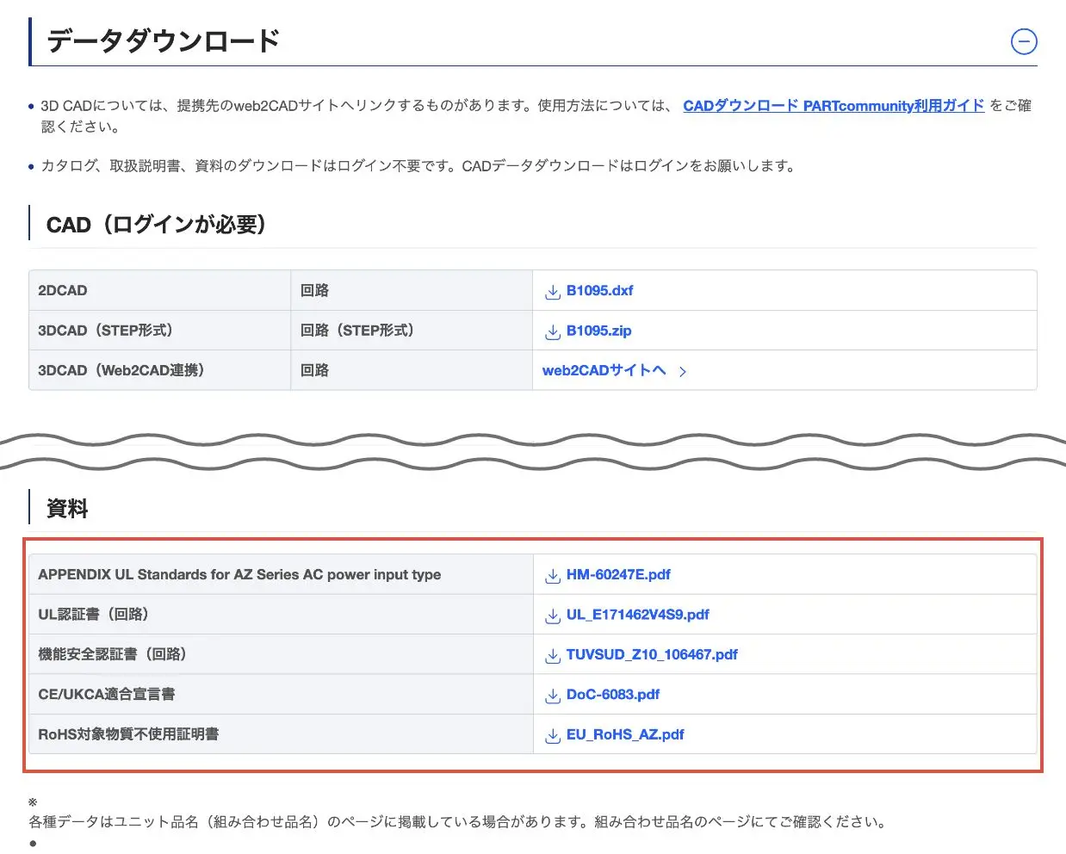Click the download icon beside TUVSUD_Z10_106467.pdf
This screenshot has width=1066, height=854.
[x=553, y=656]
